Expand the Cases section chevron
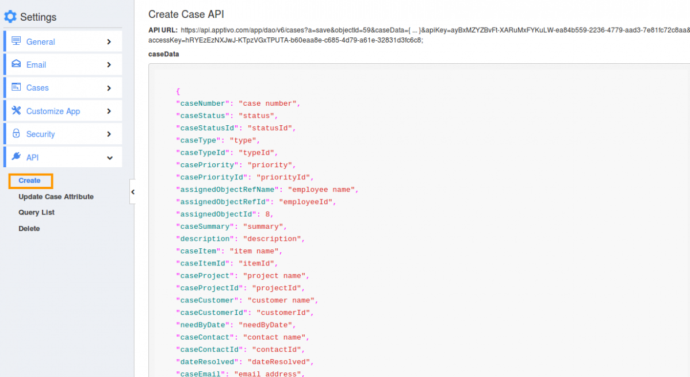 pos(109,88)
